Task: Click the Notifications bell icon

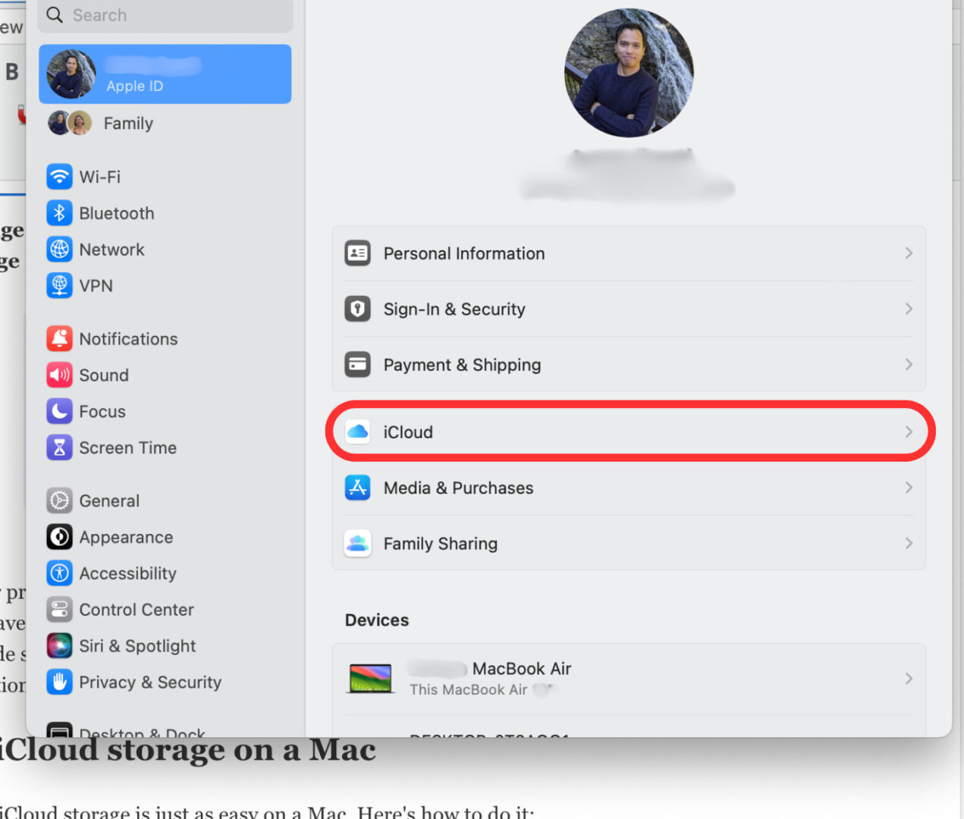Action: (x=59, y=339)
